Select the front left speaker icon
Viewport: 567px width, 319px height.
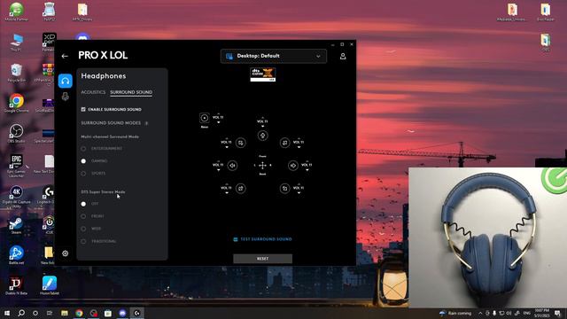(240, 143)
